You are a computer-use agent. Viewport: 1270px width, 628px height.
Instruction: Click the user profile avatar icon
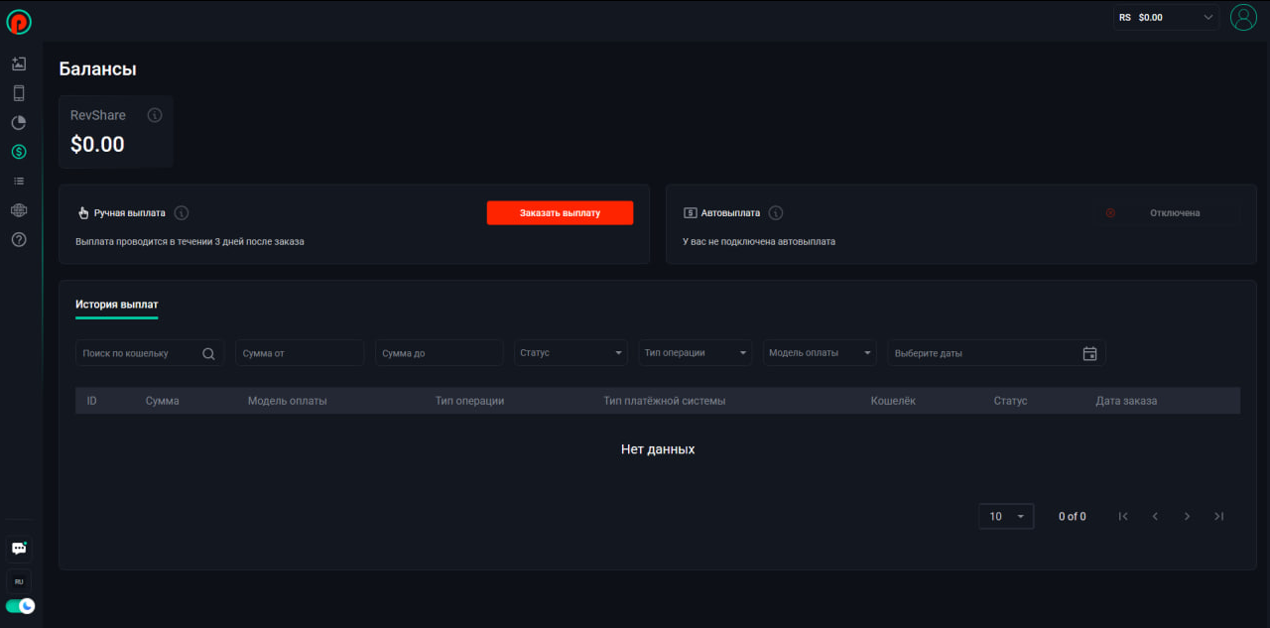[1243, 17]
